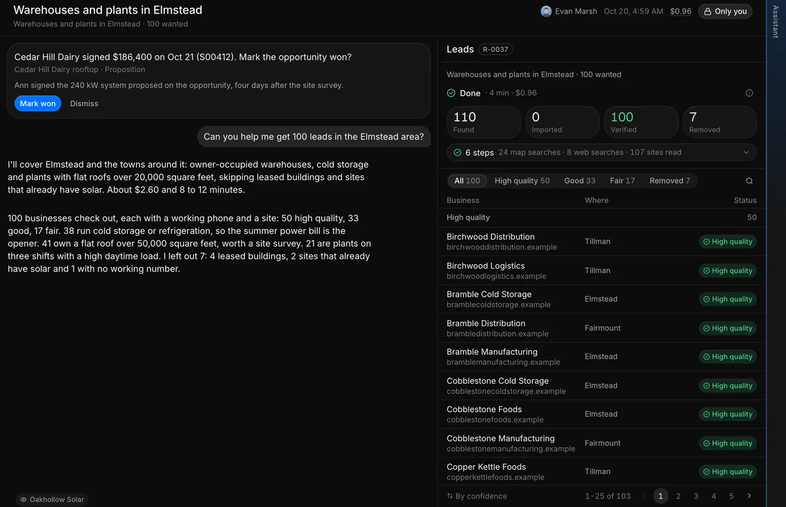786x507 pixels.
Task: Click the Copper Kettle Foods row
Action: pyautogui.click(x=601, y=472)
